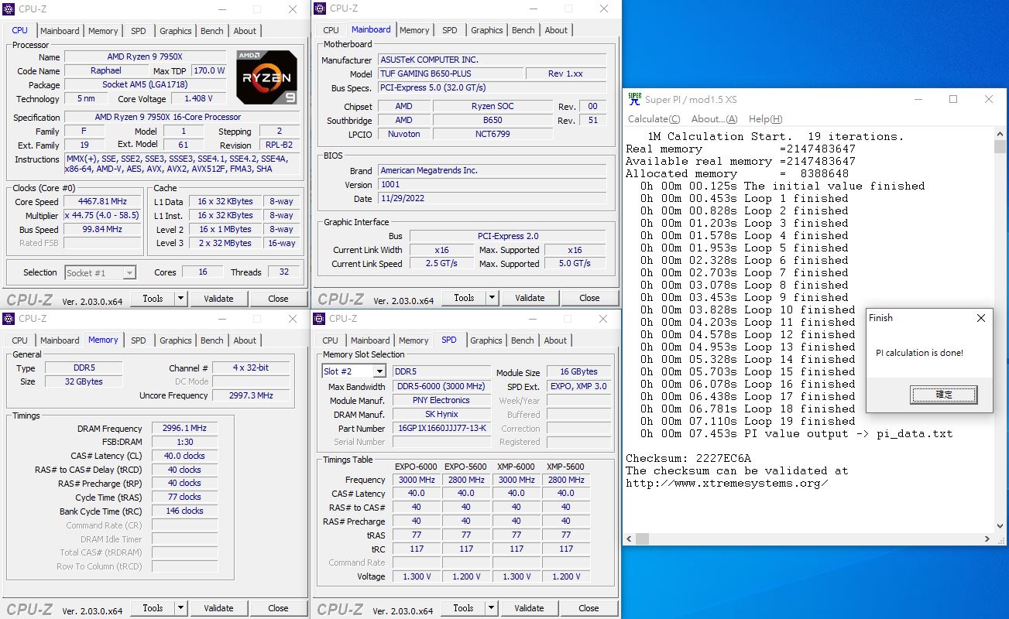The image size is (1009, 619).
Task: Click the DRAM Frequency value 2996.1 MHz
Action: [185, 429]
